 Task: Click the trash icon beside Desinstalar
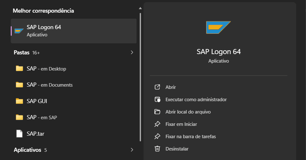coord(157,149)
